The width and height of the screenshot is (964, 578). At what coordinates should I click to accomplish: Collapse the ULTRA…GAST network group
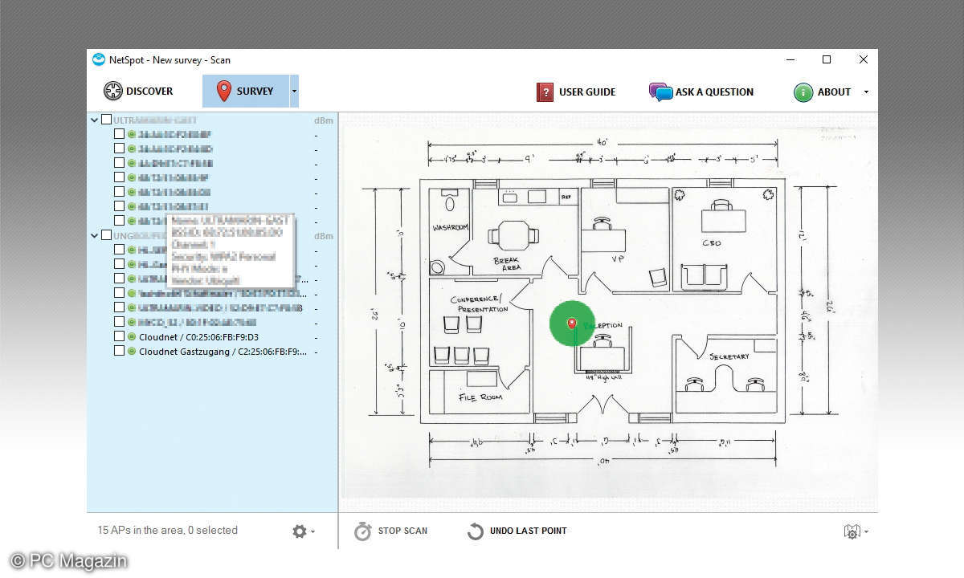[94, 120]
